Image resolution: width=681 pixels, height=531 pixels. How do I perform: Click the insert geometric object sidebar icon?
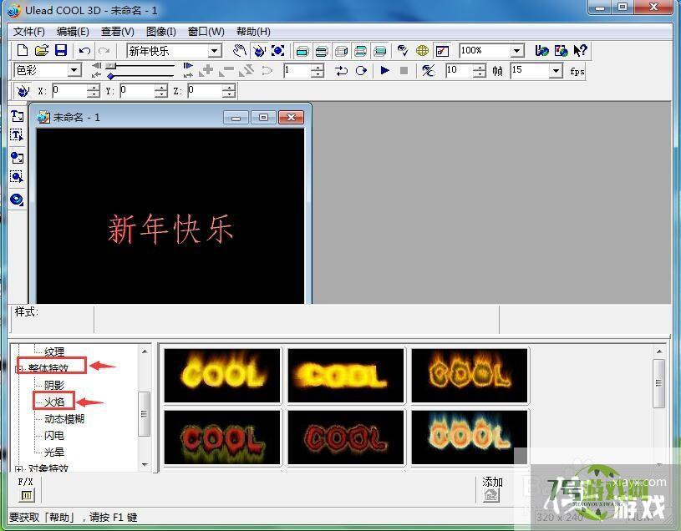[x=17, y=200]
